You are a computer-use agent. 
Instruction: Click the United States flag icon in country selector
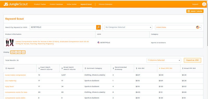[x=198, y=27]
